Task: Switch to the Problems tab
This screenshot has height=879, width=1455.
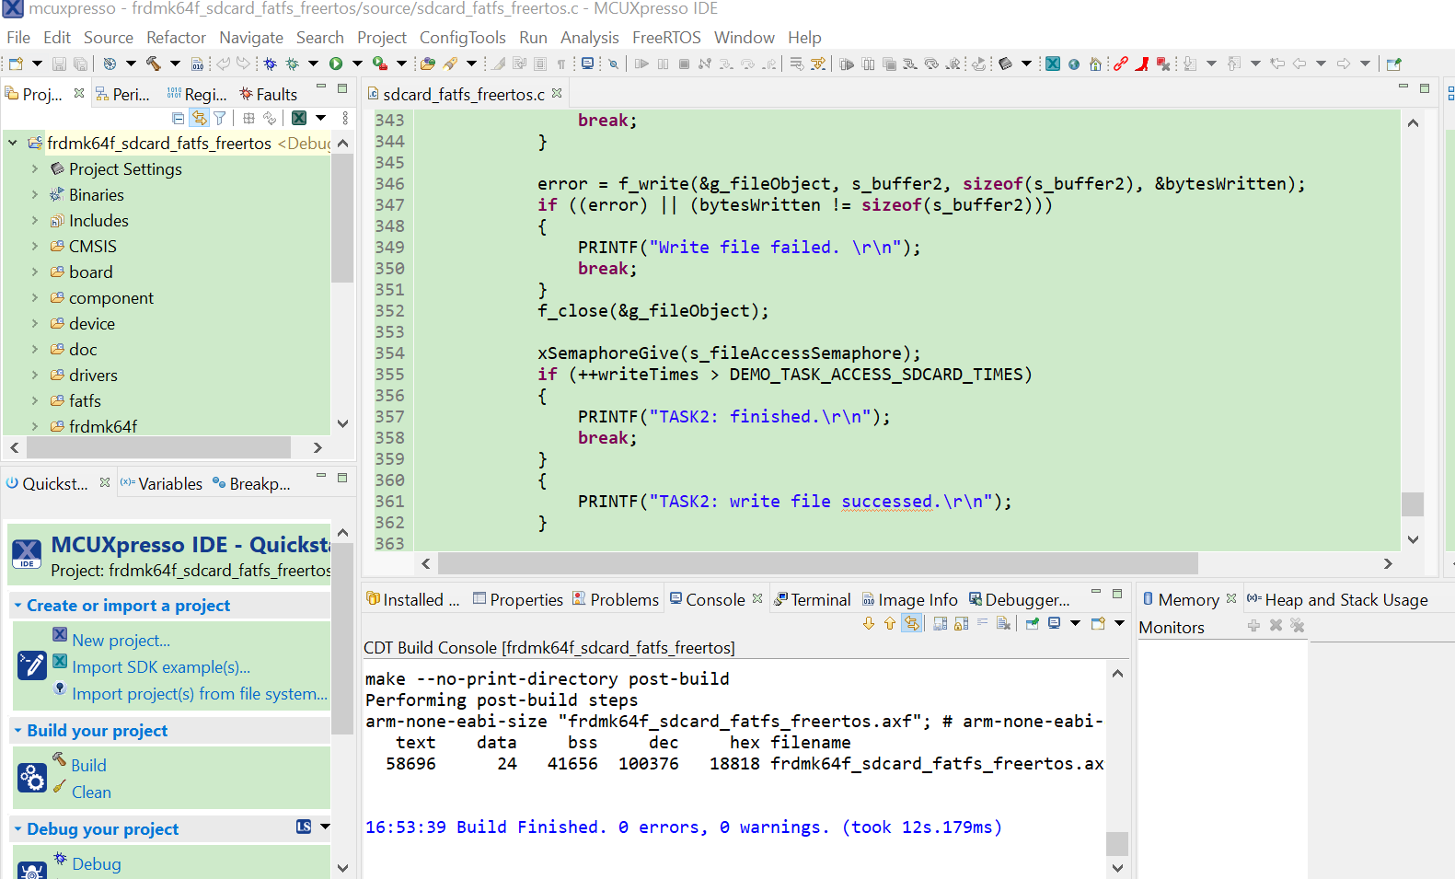Action: 623,599
